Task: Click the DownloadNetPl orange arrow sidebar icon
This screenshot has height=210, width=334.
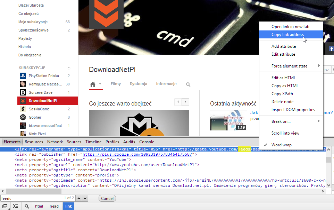Action: click(23, 101)
